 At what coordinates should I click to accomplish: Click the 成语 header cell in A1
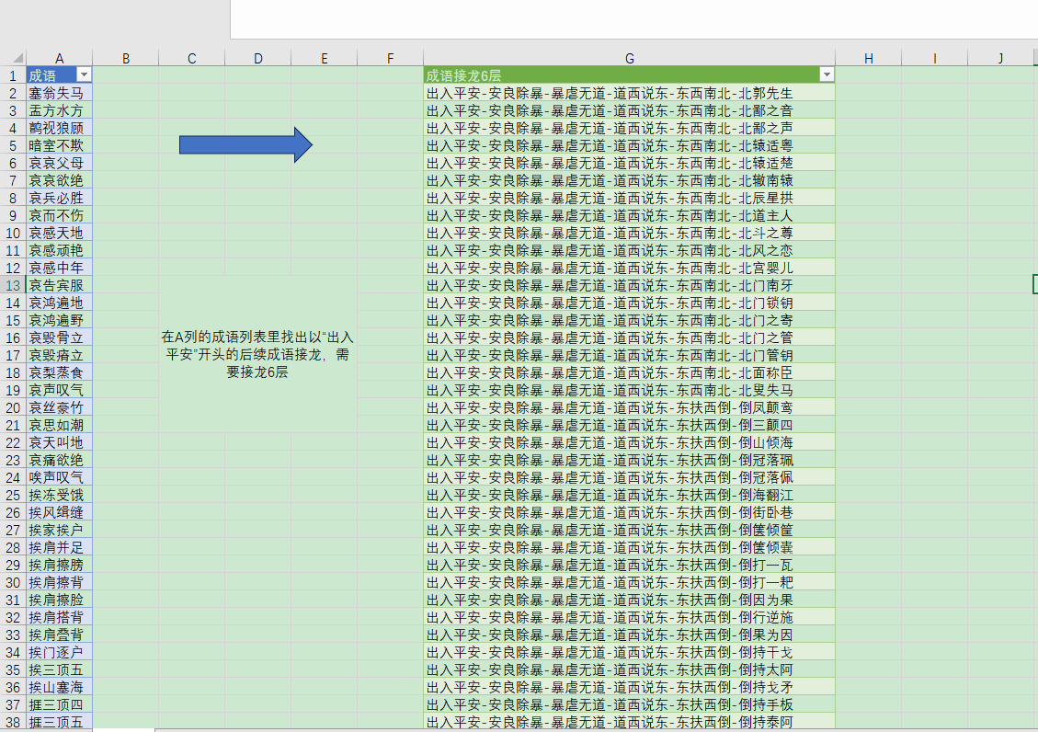point(59,75)
